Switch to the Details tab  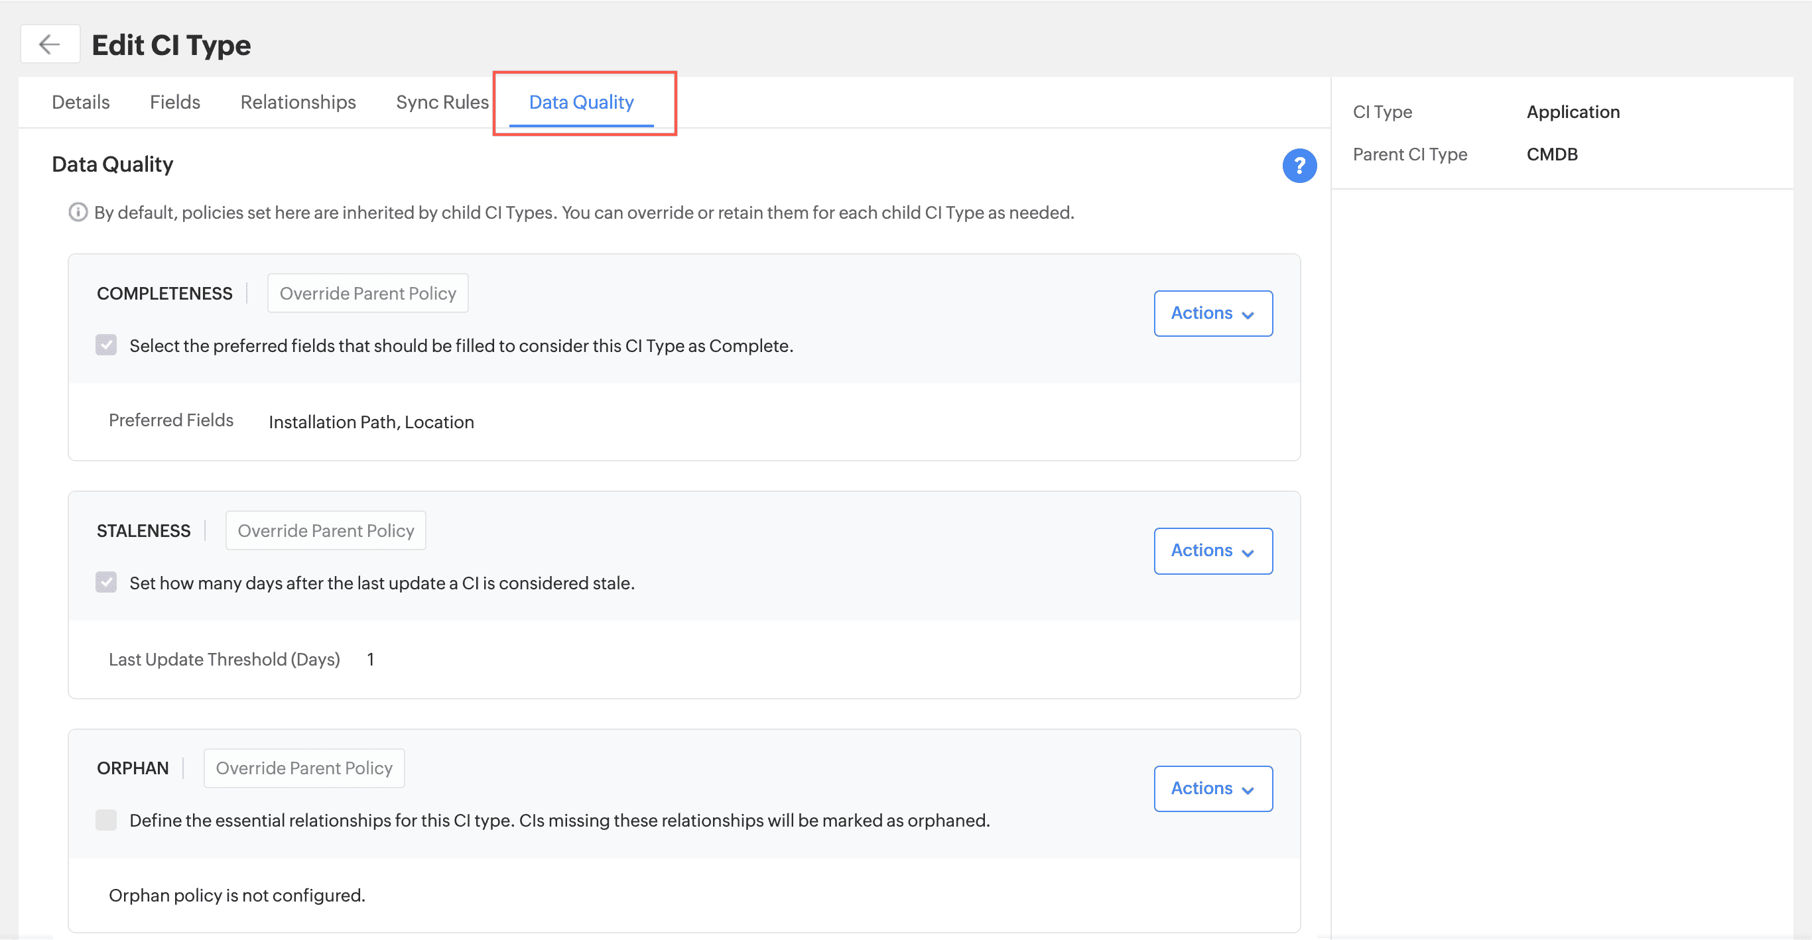pyautogui.click(x=81, y=103)
